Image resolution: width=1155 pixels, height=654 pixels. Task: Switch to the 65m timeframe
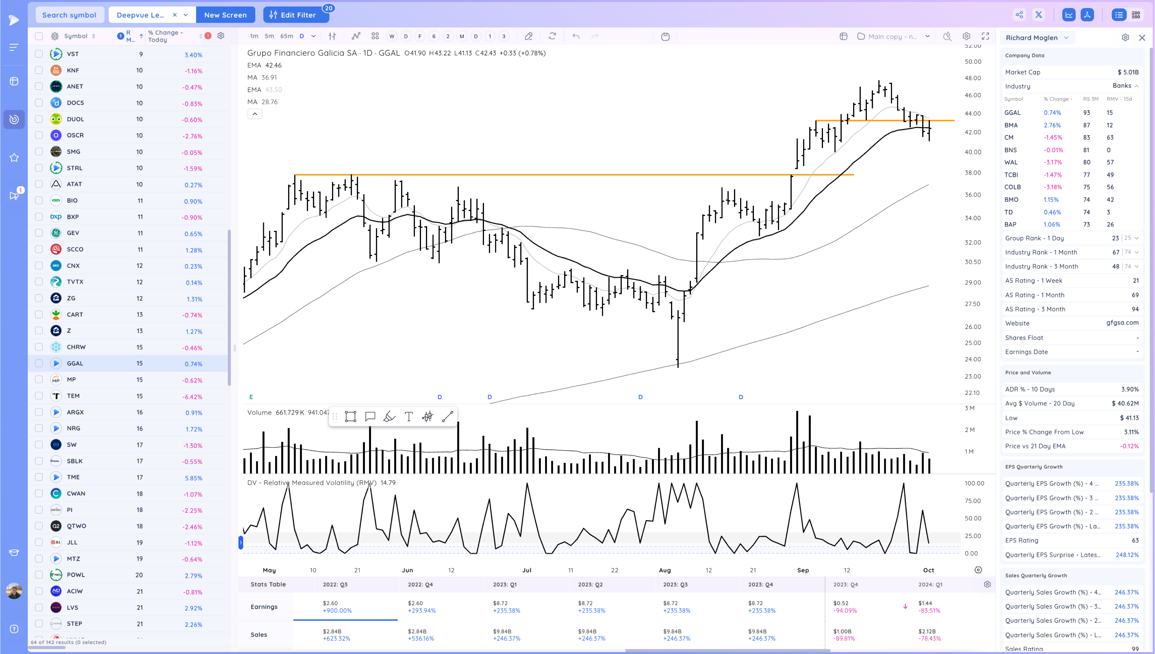pyautogui.click(x=286, y=36)
